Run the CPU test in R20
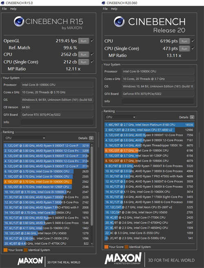Image resolution: width=204 pixels, height=268 pixels. 184,41
